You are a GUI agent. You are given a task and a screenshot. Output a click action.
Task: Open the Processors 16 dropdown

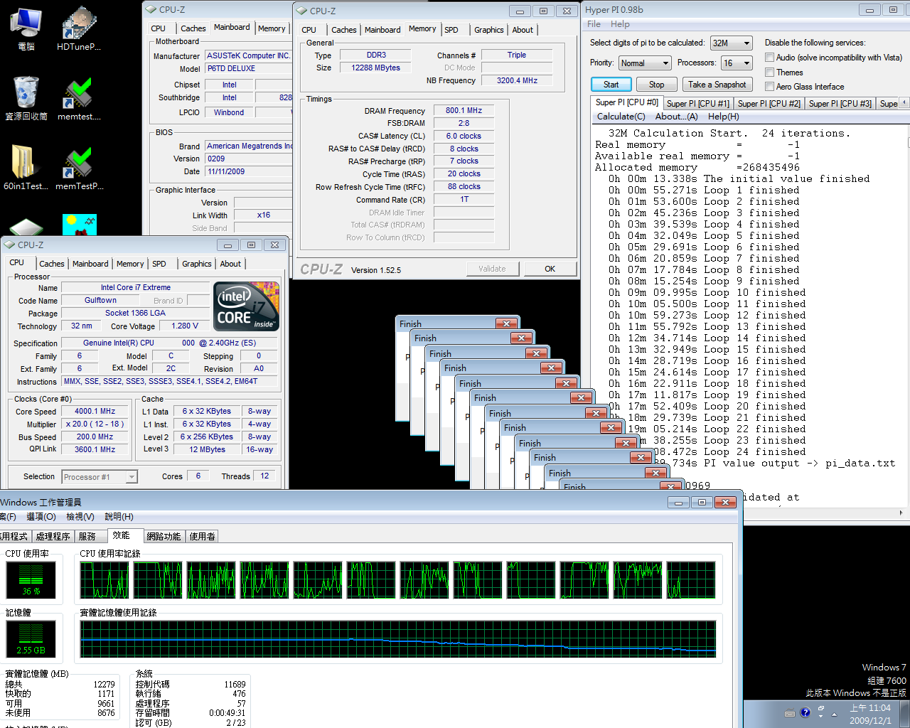tap(737, 63)
